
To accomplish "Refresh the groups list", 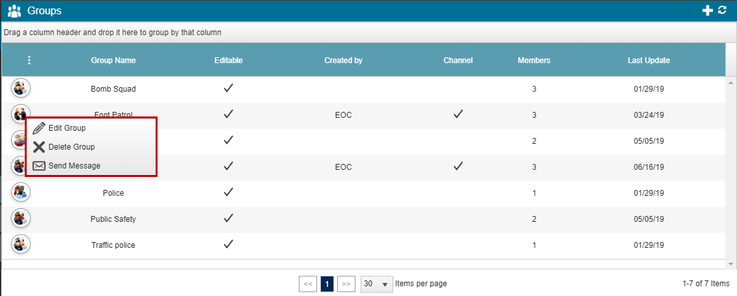I will (x=723, y=10).
